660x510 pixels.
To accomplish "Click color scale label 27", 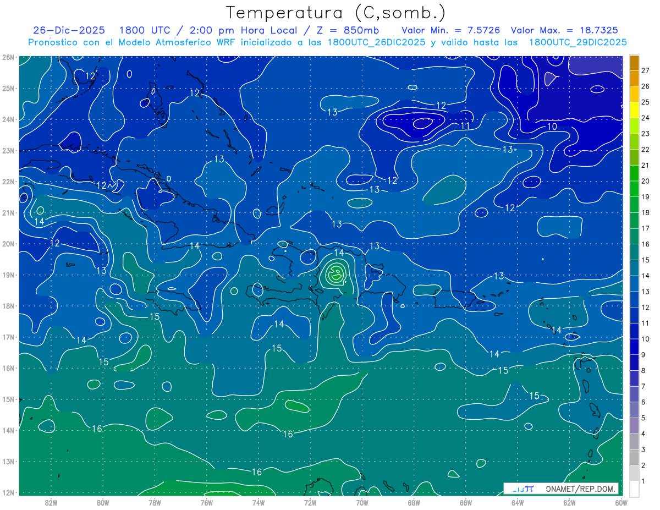I will (645, 70).
